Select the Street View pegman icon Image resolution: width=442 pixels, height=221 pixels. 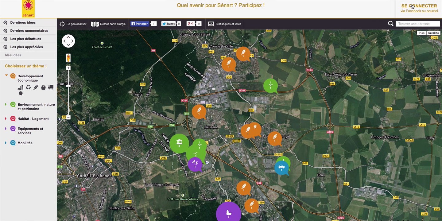pos(68,58)
